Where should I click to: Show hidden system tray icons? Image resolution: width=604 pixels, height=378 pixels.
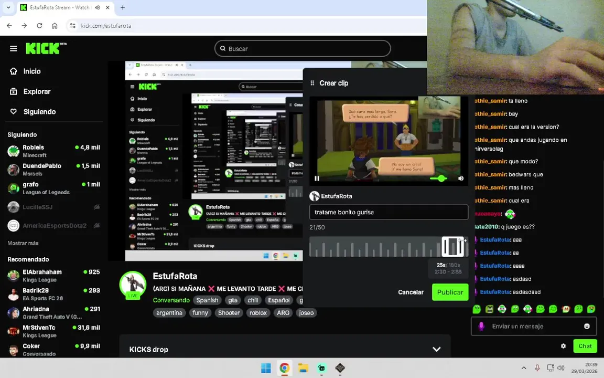click(523, 368)
